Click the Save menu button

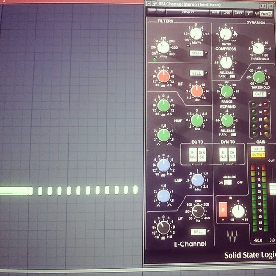tap(238, 13)
